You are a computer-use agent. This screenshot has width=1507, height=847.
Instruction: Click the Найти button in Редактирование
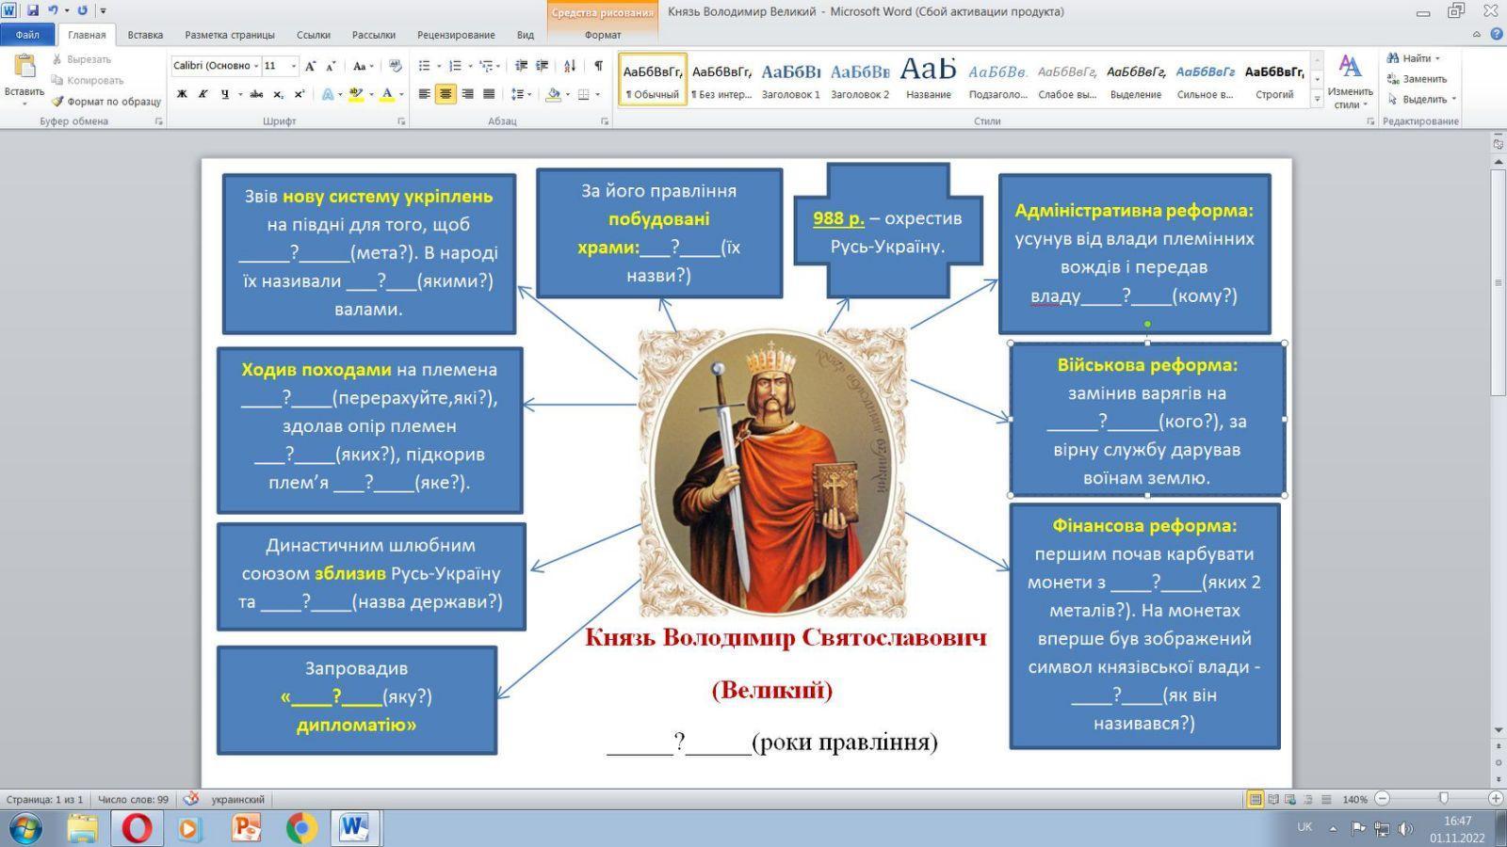pos(1415,58)
